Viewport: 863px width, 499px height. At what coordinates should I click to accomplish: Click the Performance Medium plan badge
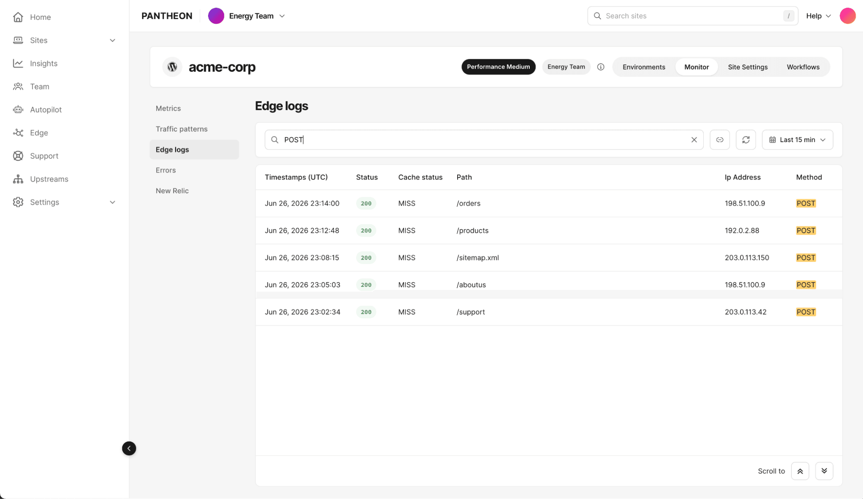click(x=498, y=67)
